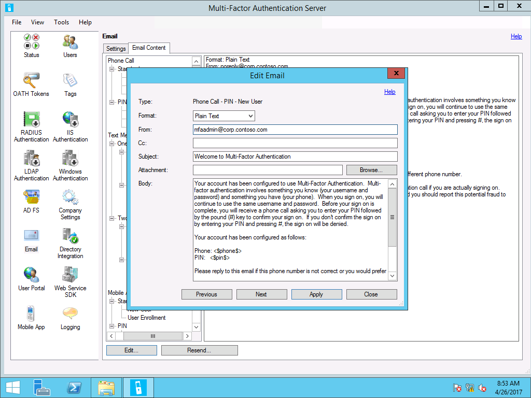Launch PowerShell from the taskbar
The height and width of the screenshot is (398, 531).
pyautogui.click(x=74, y=388)
